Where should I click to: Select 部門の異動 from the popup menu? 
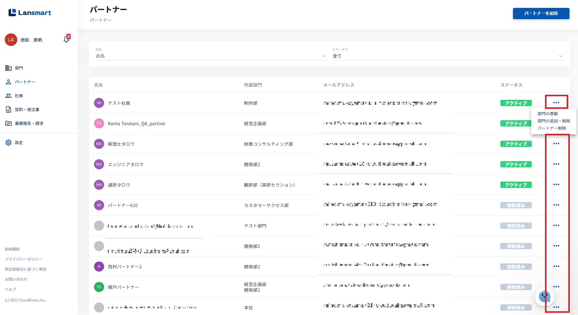[x=547, y=114]
